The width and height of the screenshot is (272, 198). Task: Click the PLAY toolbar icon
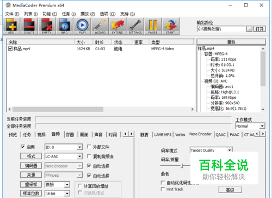point(82,26)
